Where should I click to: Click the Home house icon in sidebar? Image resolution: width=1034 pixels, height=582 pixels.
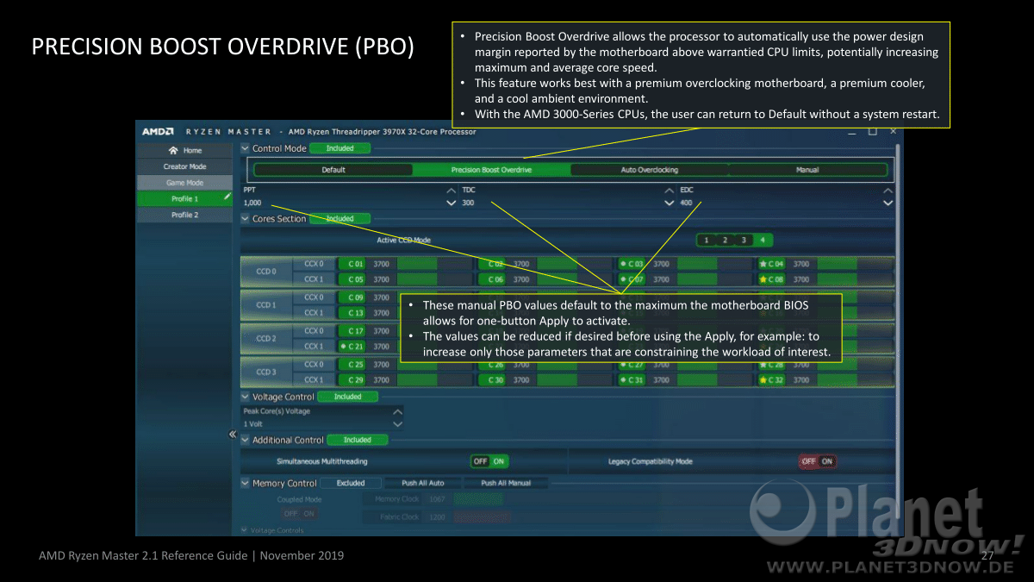pos(173,150)
